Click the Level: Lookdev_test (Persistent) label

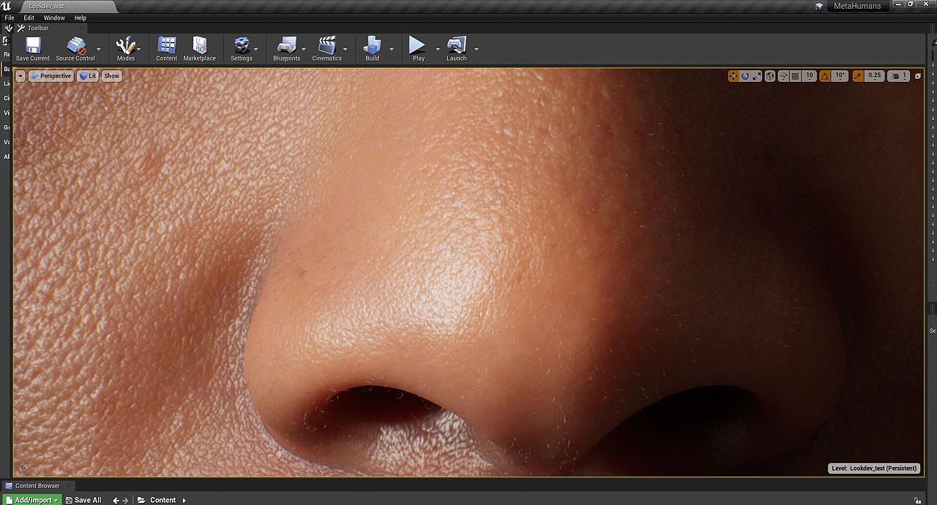click(874, 468)
